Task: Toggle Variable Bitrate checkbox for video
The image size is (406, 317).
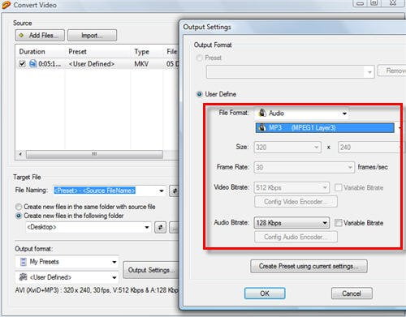Action: pos(339,187)
